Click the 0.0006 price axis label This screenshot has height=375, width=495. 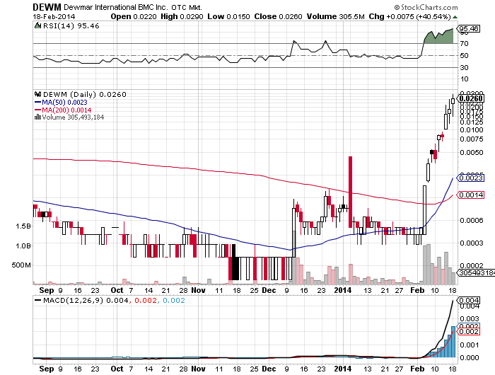[x=472, y=220]
